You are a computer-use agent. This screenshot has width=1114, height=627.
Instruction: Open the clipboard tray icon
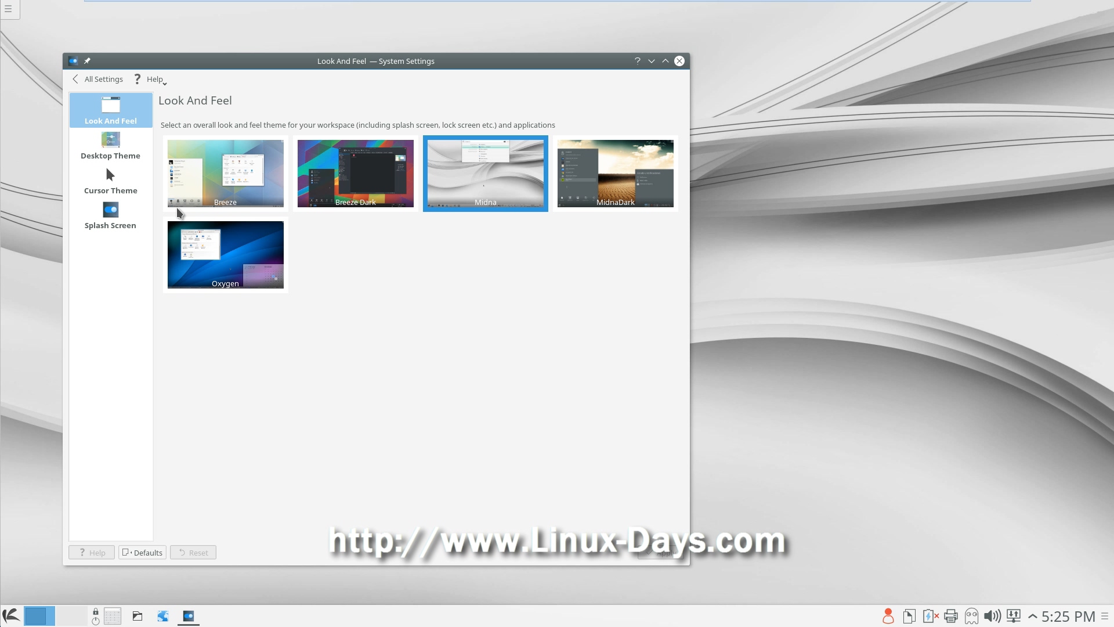point(909,616)
